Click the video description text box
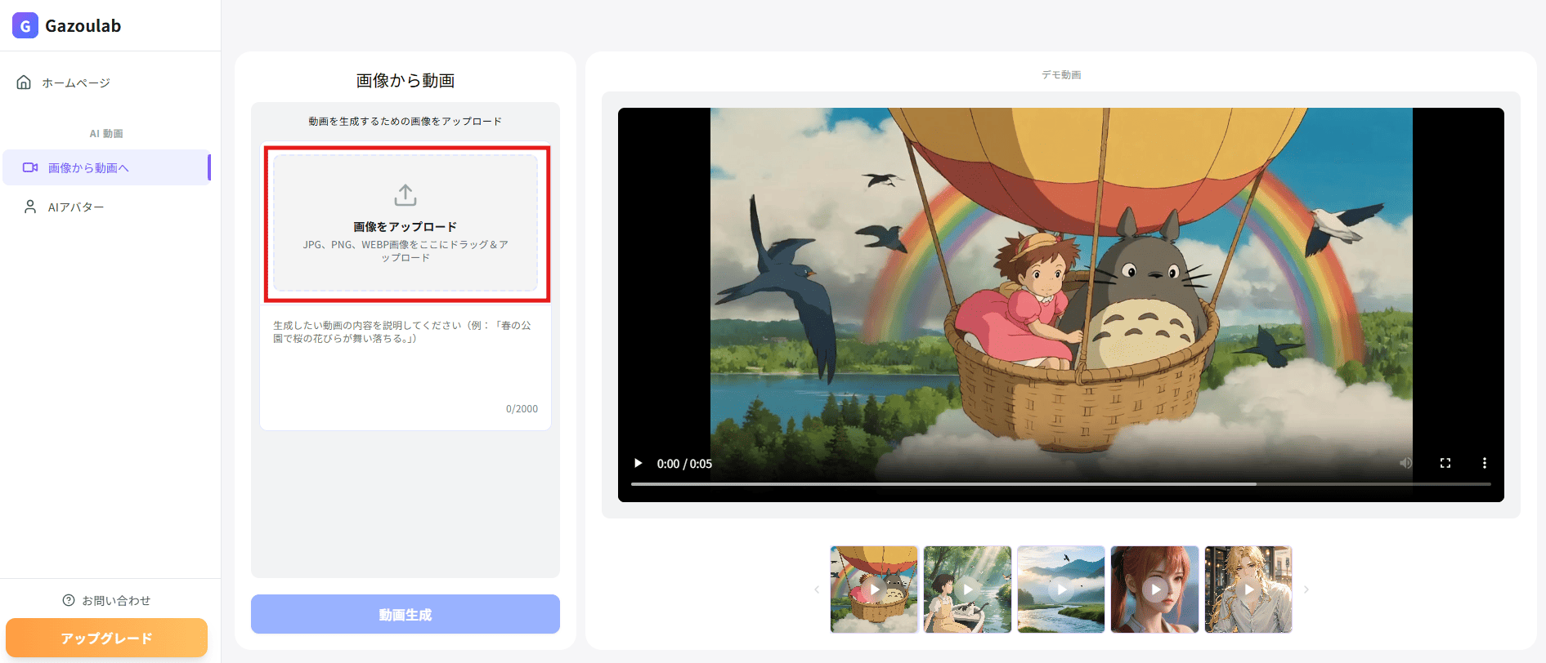 point(406,367)
